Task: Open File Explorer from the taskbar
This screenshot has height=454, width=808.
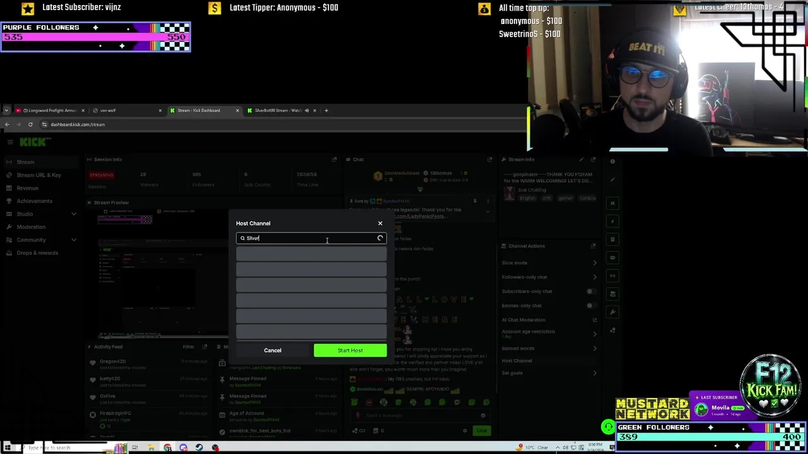Action: (x=151, y=448)
